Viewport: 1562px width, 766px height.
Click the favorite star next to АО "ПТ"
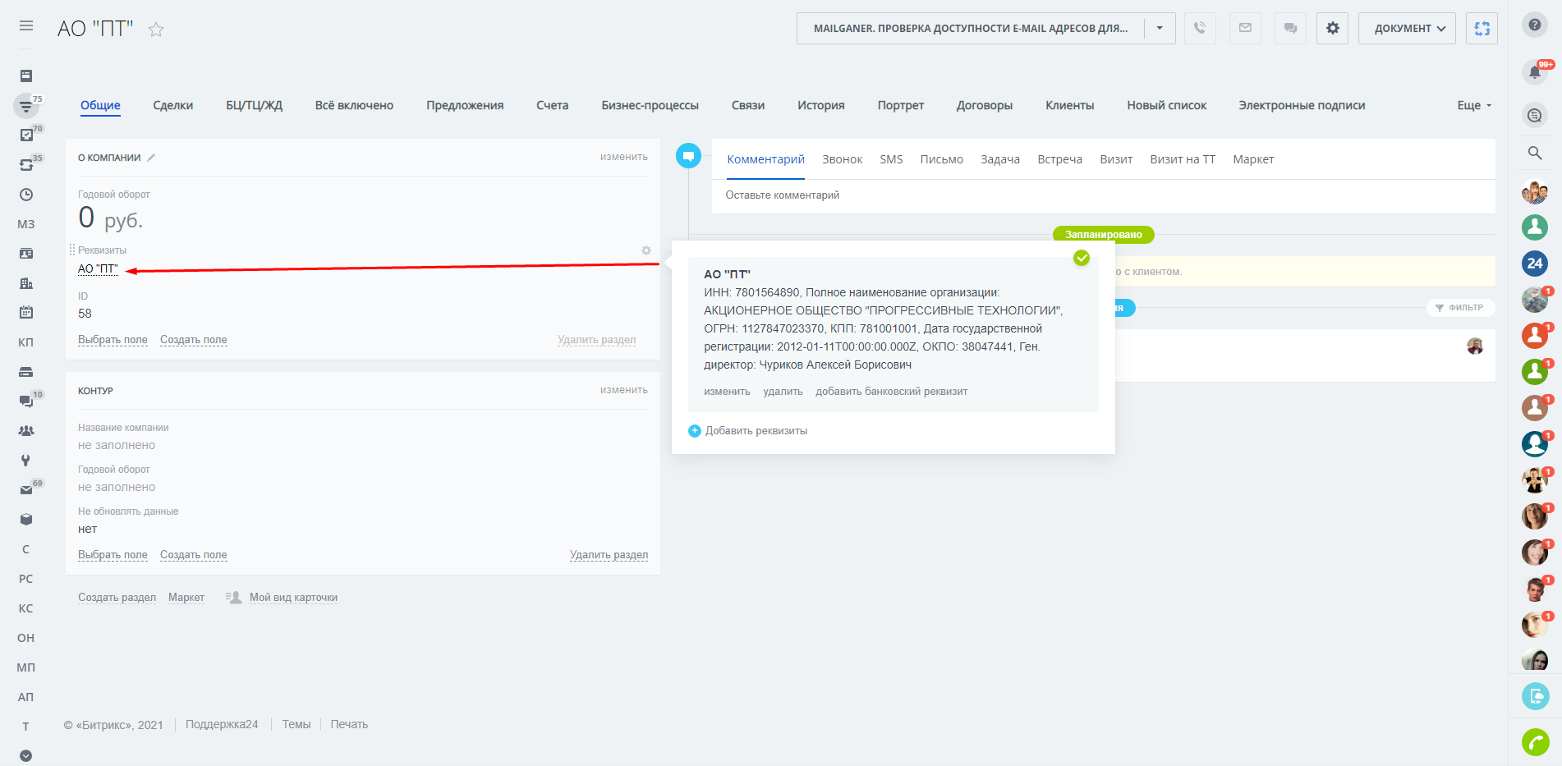point(156,30)
